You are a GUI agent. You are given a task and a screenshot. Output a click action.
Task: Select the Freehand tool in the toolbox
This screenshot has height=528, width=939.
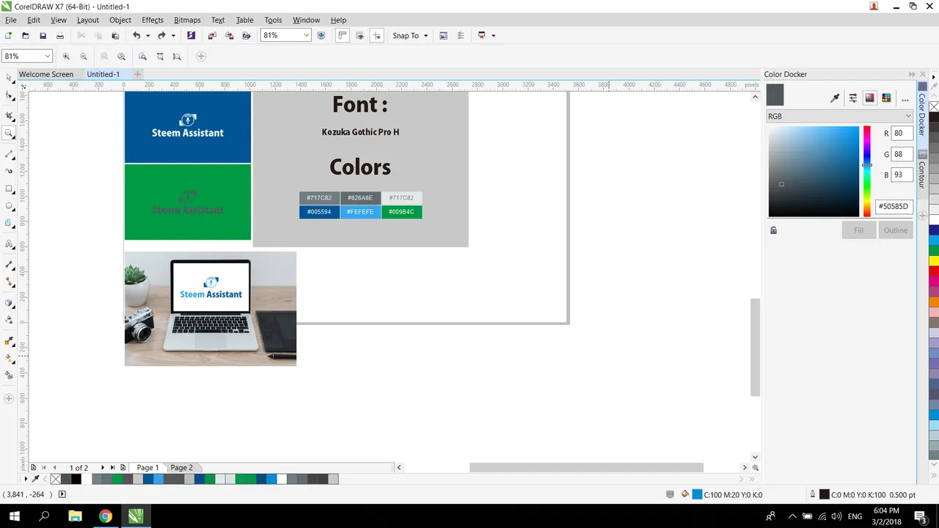coord(9,154)
